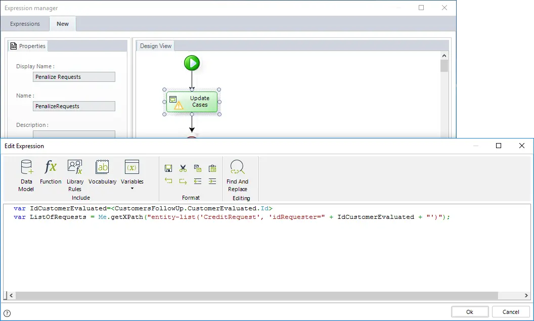
Task: Click the right scroll arrow in code editor
Action: (x=526, y=295)
